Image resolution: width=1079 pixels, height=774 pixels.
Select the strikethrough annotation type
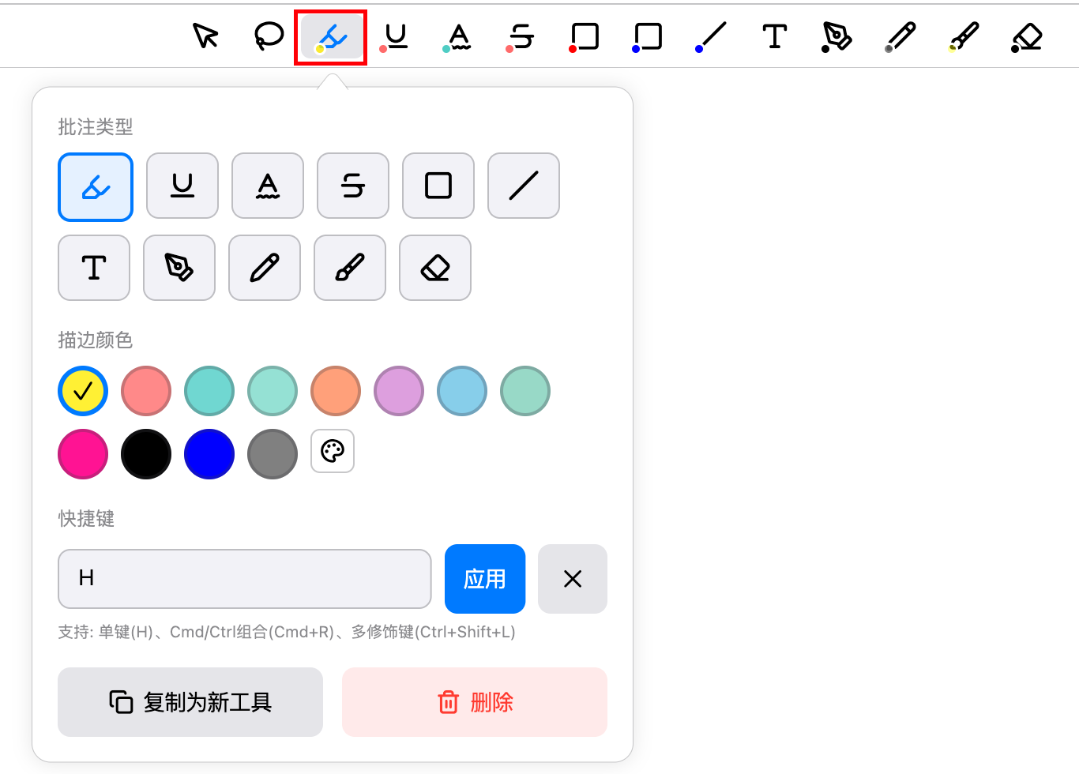tap(353, 186)
